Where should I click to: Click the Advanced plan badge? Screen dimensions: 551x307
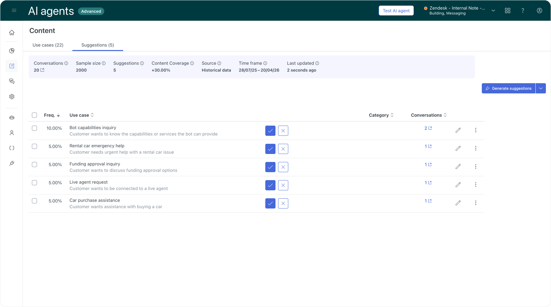click(91, 11)
